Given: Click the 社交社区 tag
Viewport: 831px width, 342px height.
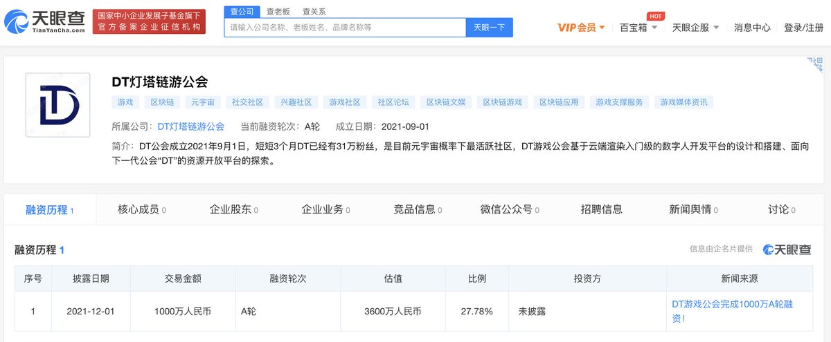Looking at the screenshot, I should click(x=248, y=102).
